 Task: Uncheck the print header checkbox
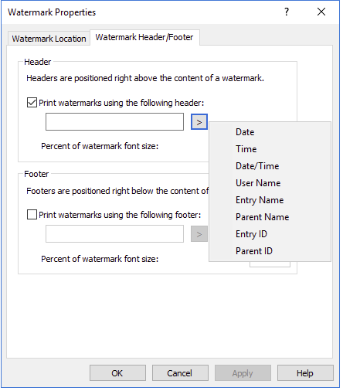point(32,103)
